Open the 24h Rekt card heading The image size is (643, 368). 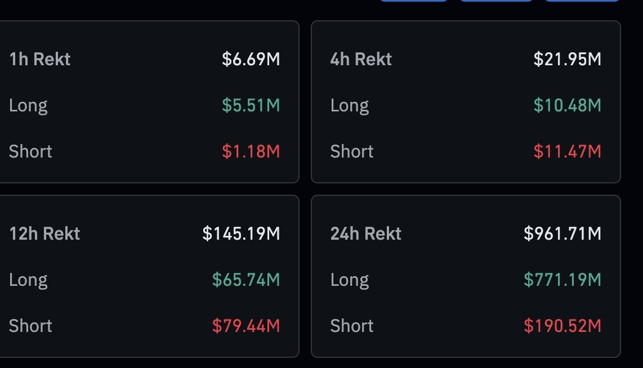tap(366, 234)
